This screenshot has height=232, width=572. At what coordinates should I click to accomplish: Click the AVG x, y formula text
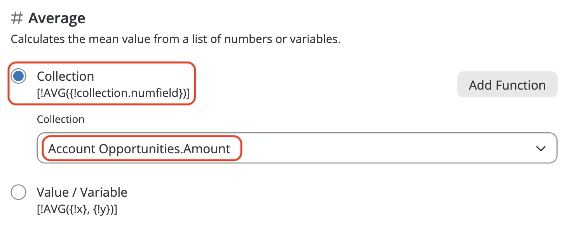click(x=77, y=209)
